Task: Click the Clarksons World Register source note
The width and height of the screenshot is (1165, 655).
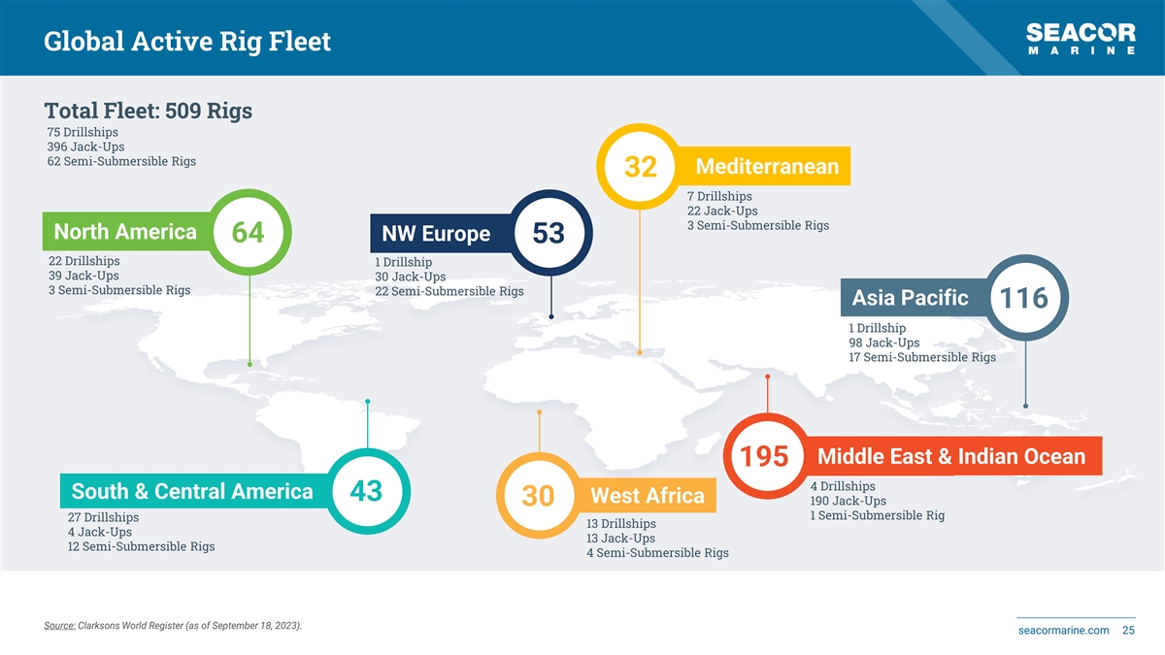Action: coord(173,625)
